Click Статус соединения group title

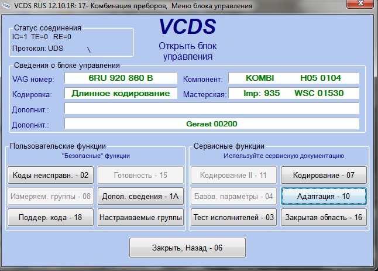[x=47, y=28]
